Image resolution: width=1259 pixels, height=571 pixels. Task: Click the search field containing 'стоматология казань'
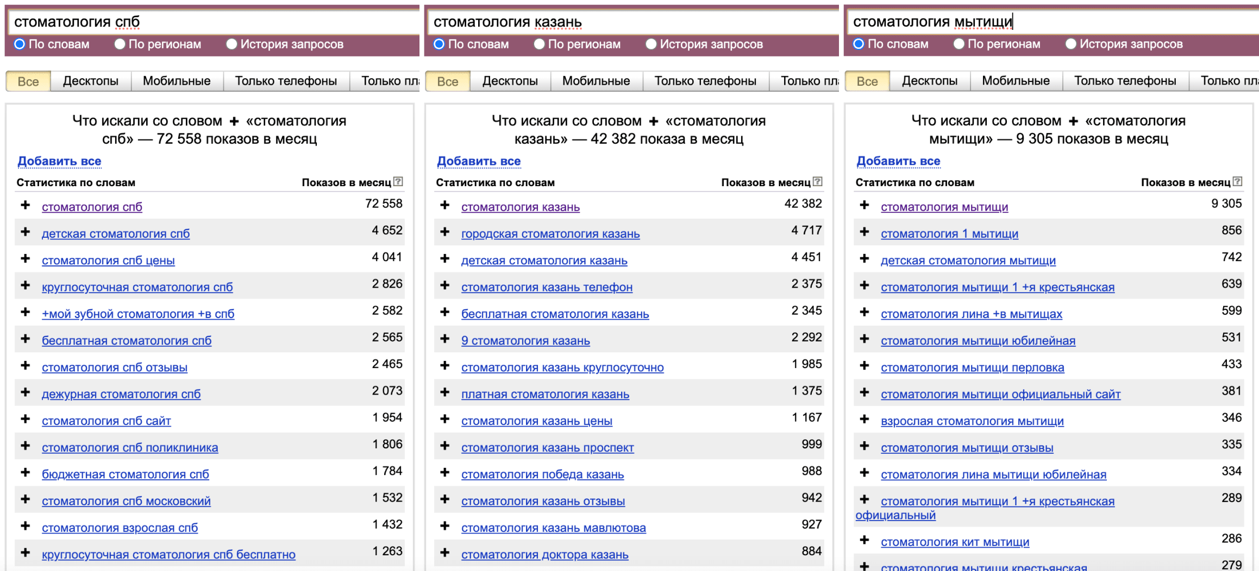(633, 22)
